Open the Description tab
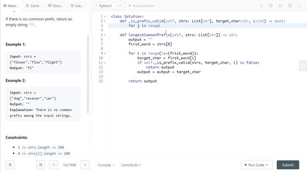Viewport: 307px width, 172px height. (x=11, y=6)
